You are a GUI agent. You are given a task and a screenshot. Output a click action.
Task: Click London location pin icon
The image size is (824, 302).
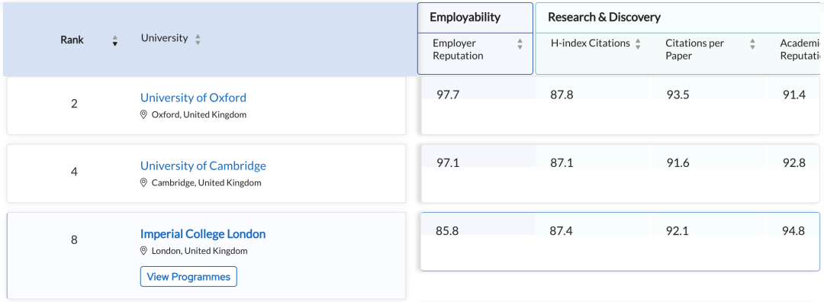143,251
